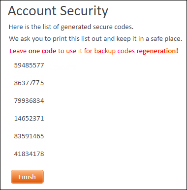Select the backup code 79936834
The image size is (187, 190).
tap(29, 100)
